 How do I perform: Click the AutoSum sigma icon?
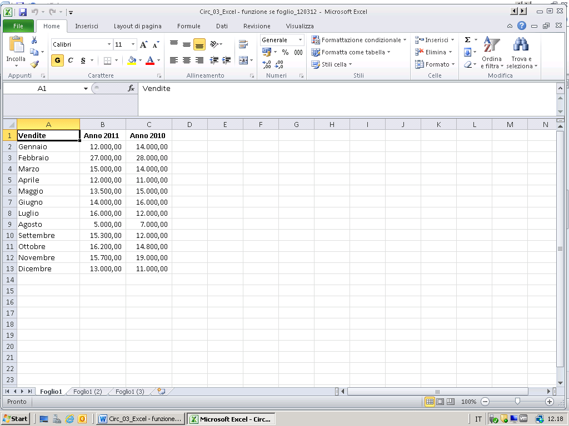[467, 40]
